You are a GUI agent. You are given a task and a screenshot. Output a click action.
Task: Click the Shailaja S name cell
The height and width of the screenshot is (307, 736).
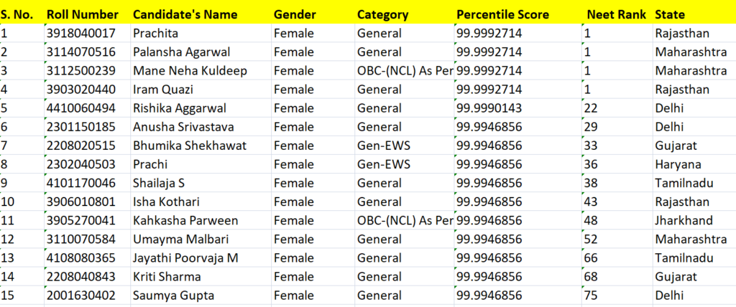pyautogui.click(x=201, y=183)
